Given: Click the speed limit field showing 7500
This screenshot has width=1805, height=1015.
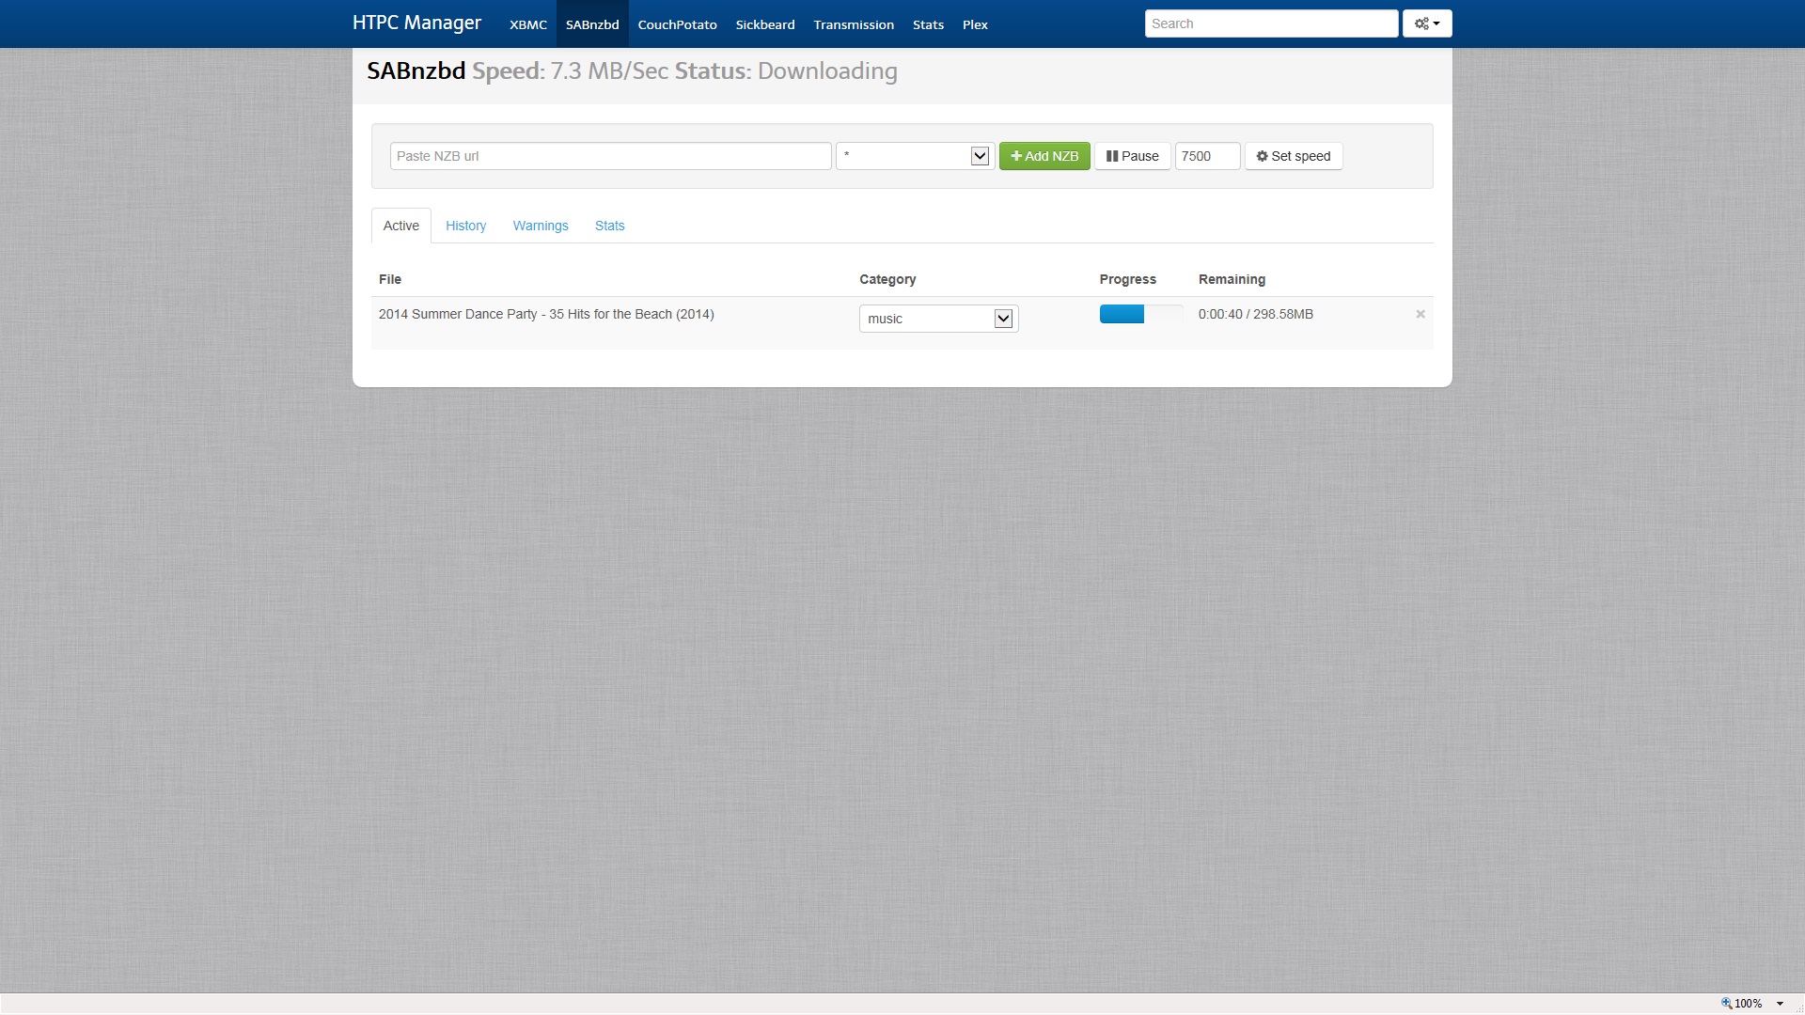Looking at the screenshot, I should click(1207, 156).
